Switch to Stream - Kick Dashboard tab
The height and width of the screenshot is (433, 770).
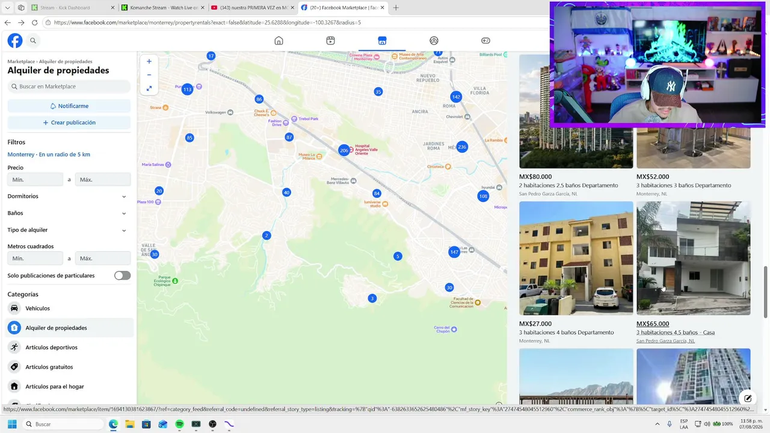click(72, 8)
